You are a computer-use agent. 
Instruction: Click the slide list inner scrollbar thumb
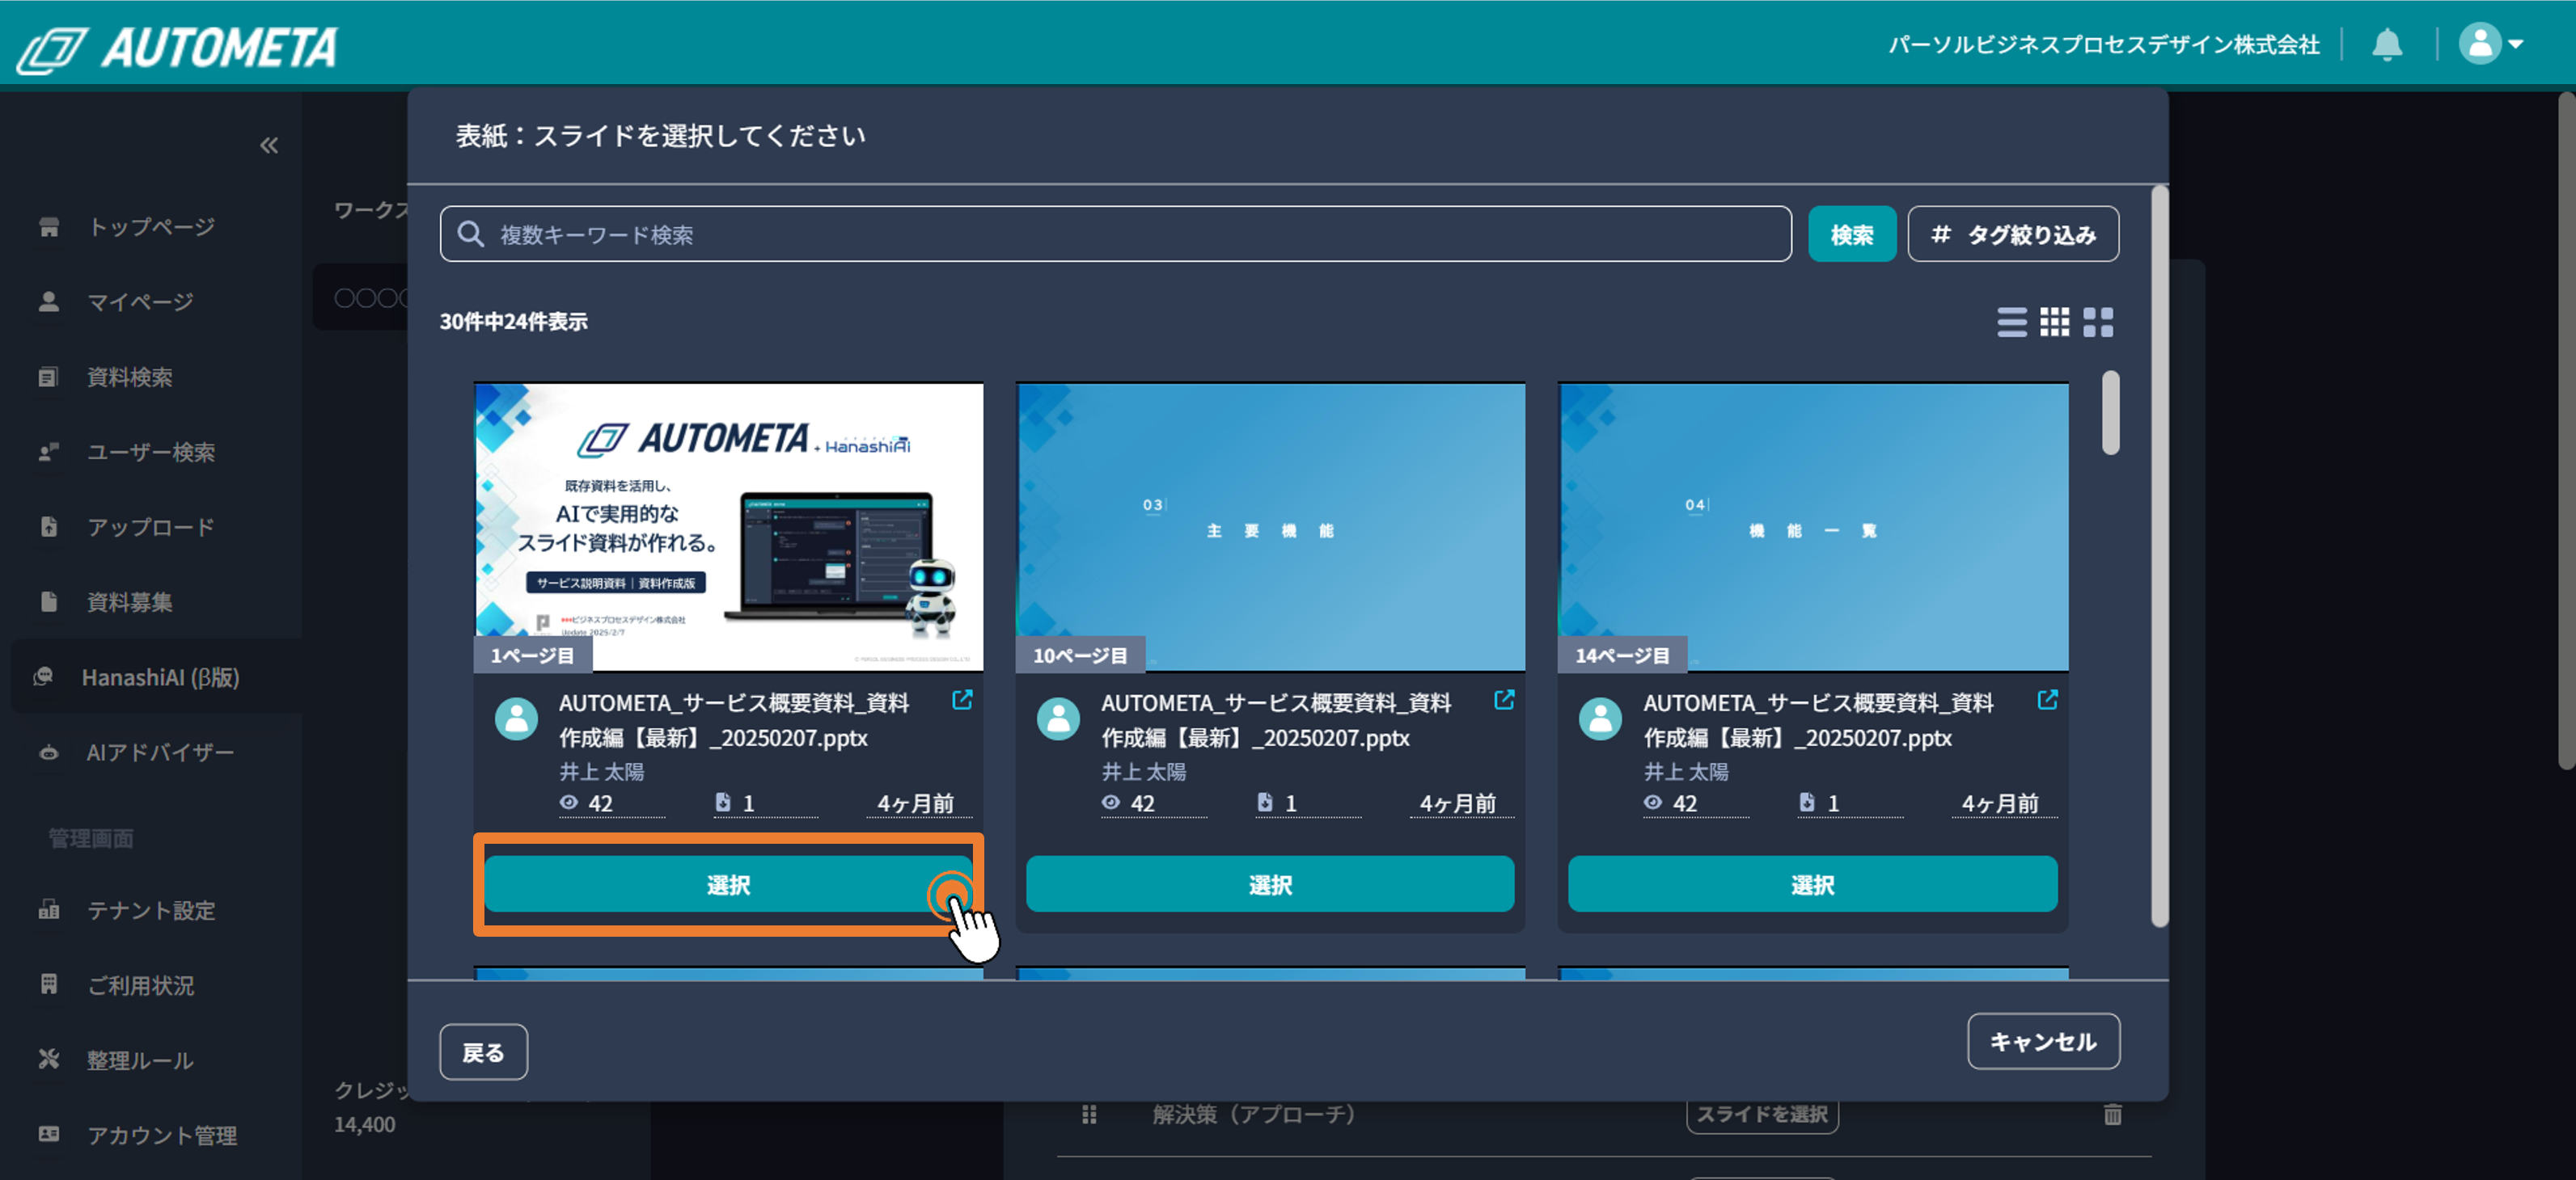pos(2110,413)
